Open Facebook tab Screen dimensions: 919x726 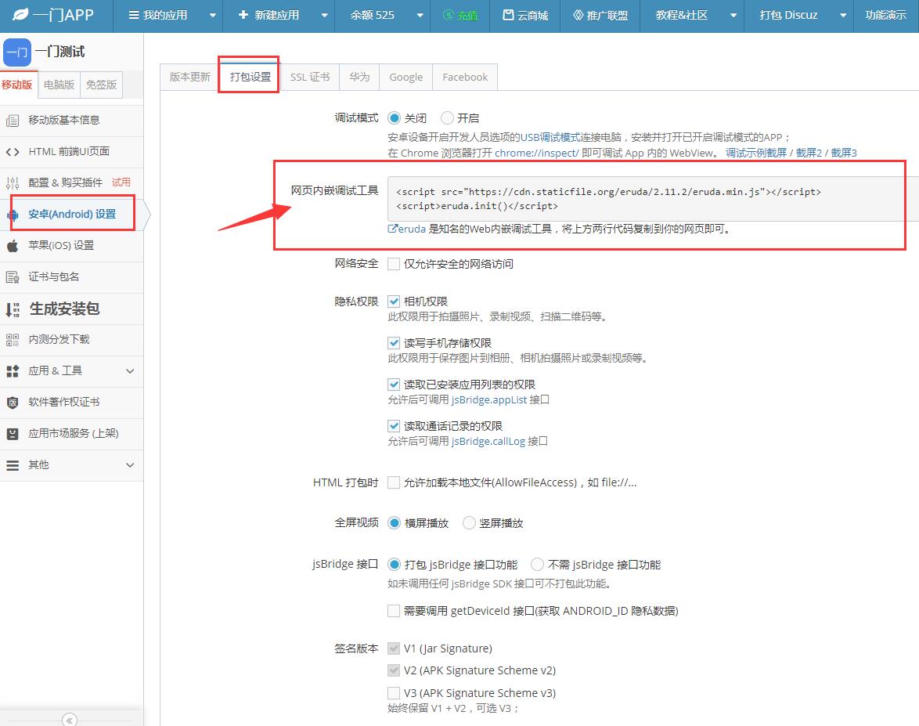465,77
